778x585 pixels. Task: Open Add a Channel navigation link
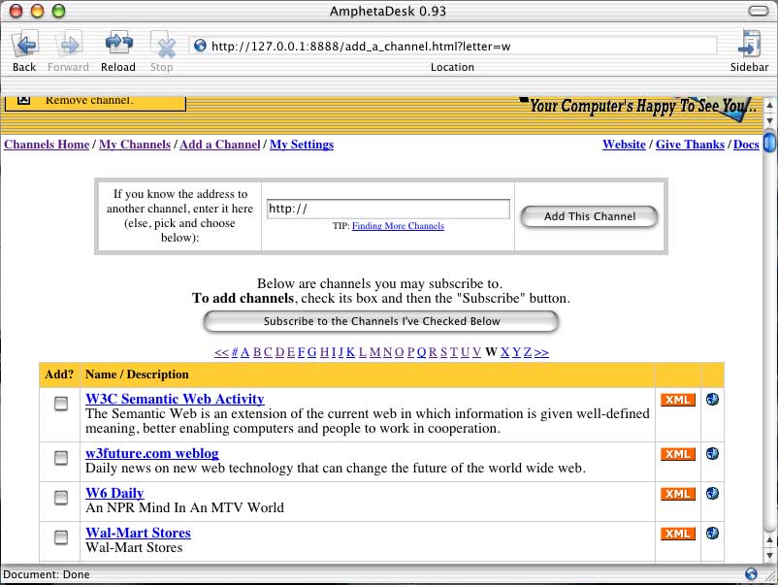tap(220, 145)
